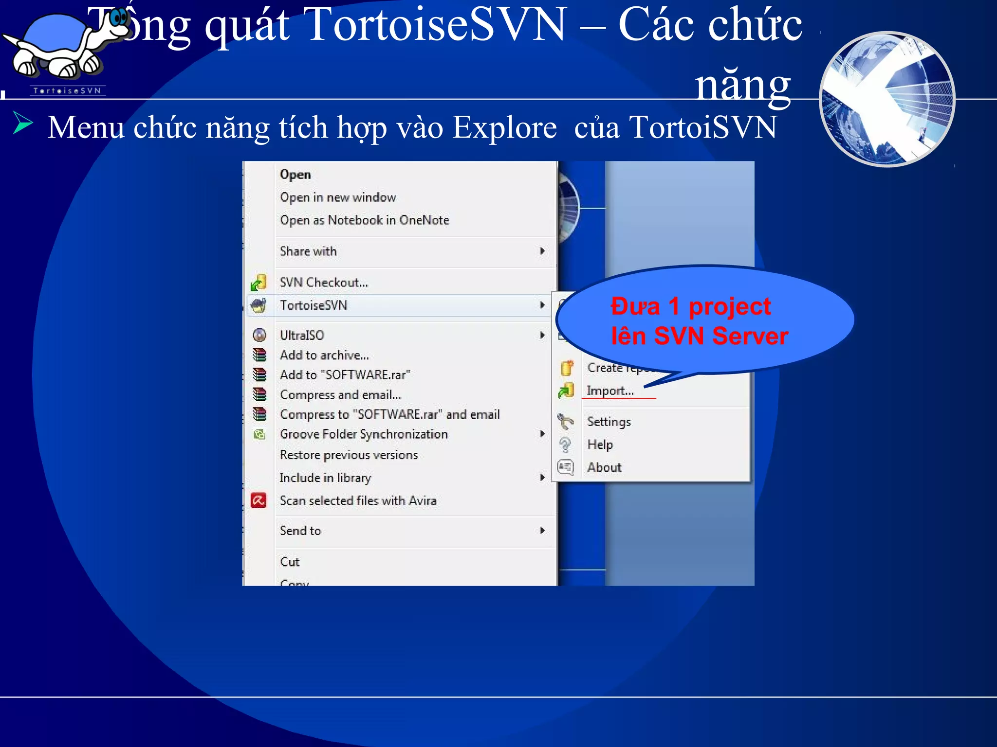This screenshot has height=747, width=997.
Task: Select Open as Notebook in OneNote
Action: point(364,220)
